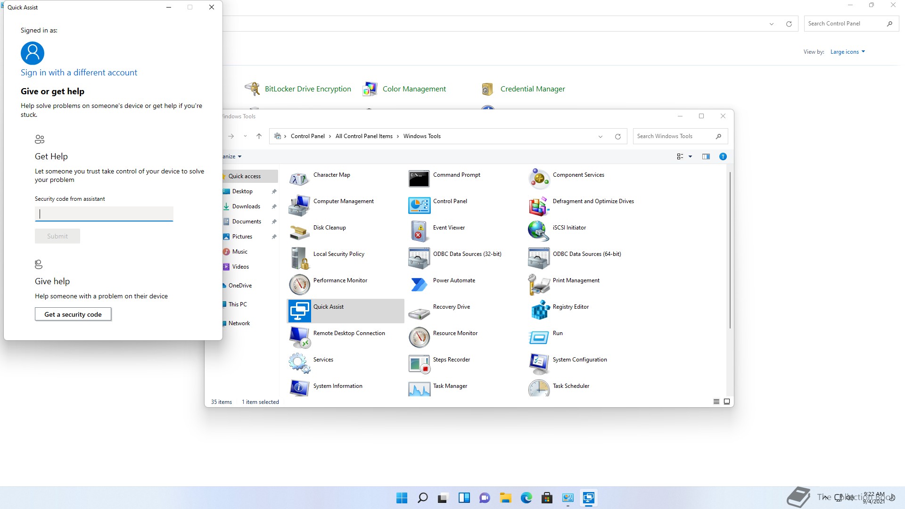The height and width of the screenshot is (509, 905).
Task: Launch Task Manager icon
Action: click(419, 388)
